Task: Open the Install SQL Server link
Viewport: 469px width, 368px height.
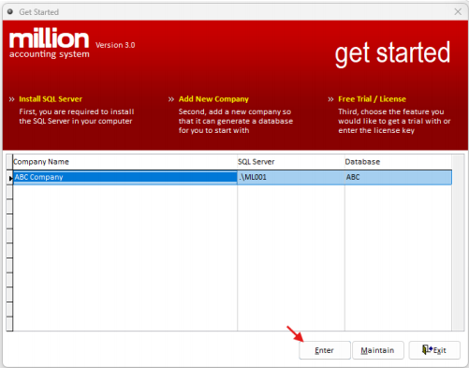Action: [x=51, y=99]
